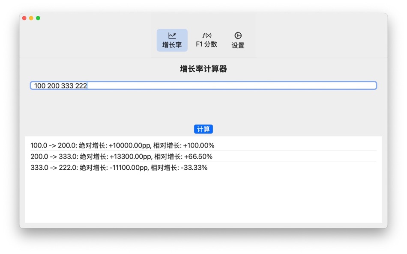
Task: Click inside the number input field
Action: [x=203, y=86]
